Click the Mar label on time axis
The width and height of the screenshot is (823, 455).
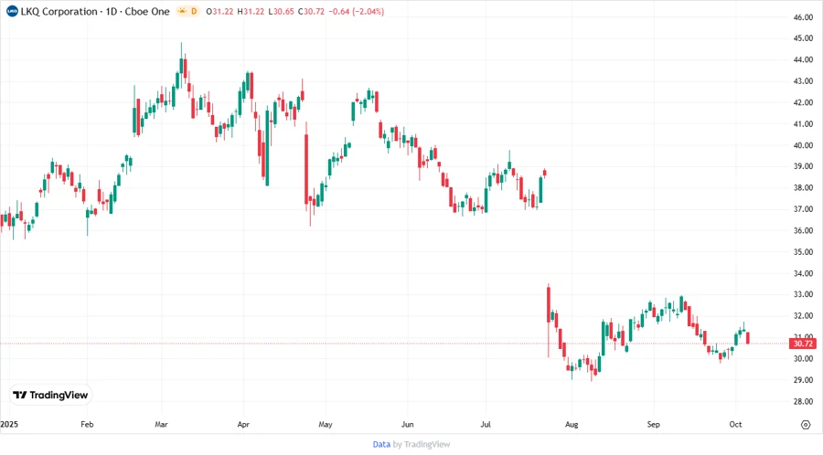click(162, 425)
